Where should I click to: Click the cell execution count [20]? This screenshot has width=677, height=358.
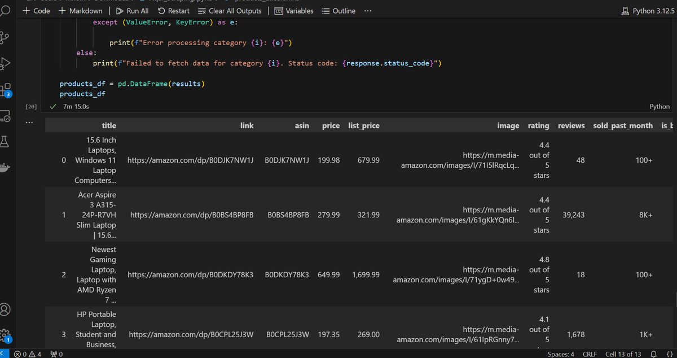[x=31, y=106]
